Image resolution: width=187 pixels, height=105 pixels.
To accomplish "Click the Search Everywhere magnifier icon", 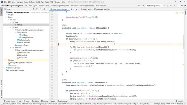I will pos(179,6).
